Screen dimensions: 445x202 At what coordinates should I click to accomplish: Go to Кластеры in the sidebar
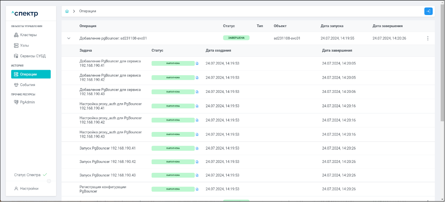(x=28, y=35)
